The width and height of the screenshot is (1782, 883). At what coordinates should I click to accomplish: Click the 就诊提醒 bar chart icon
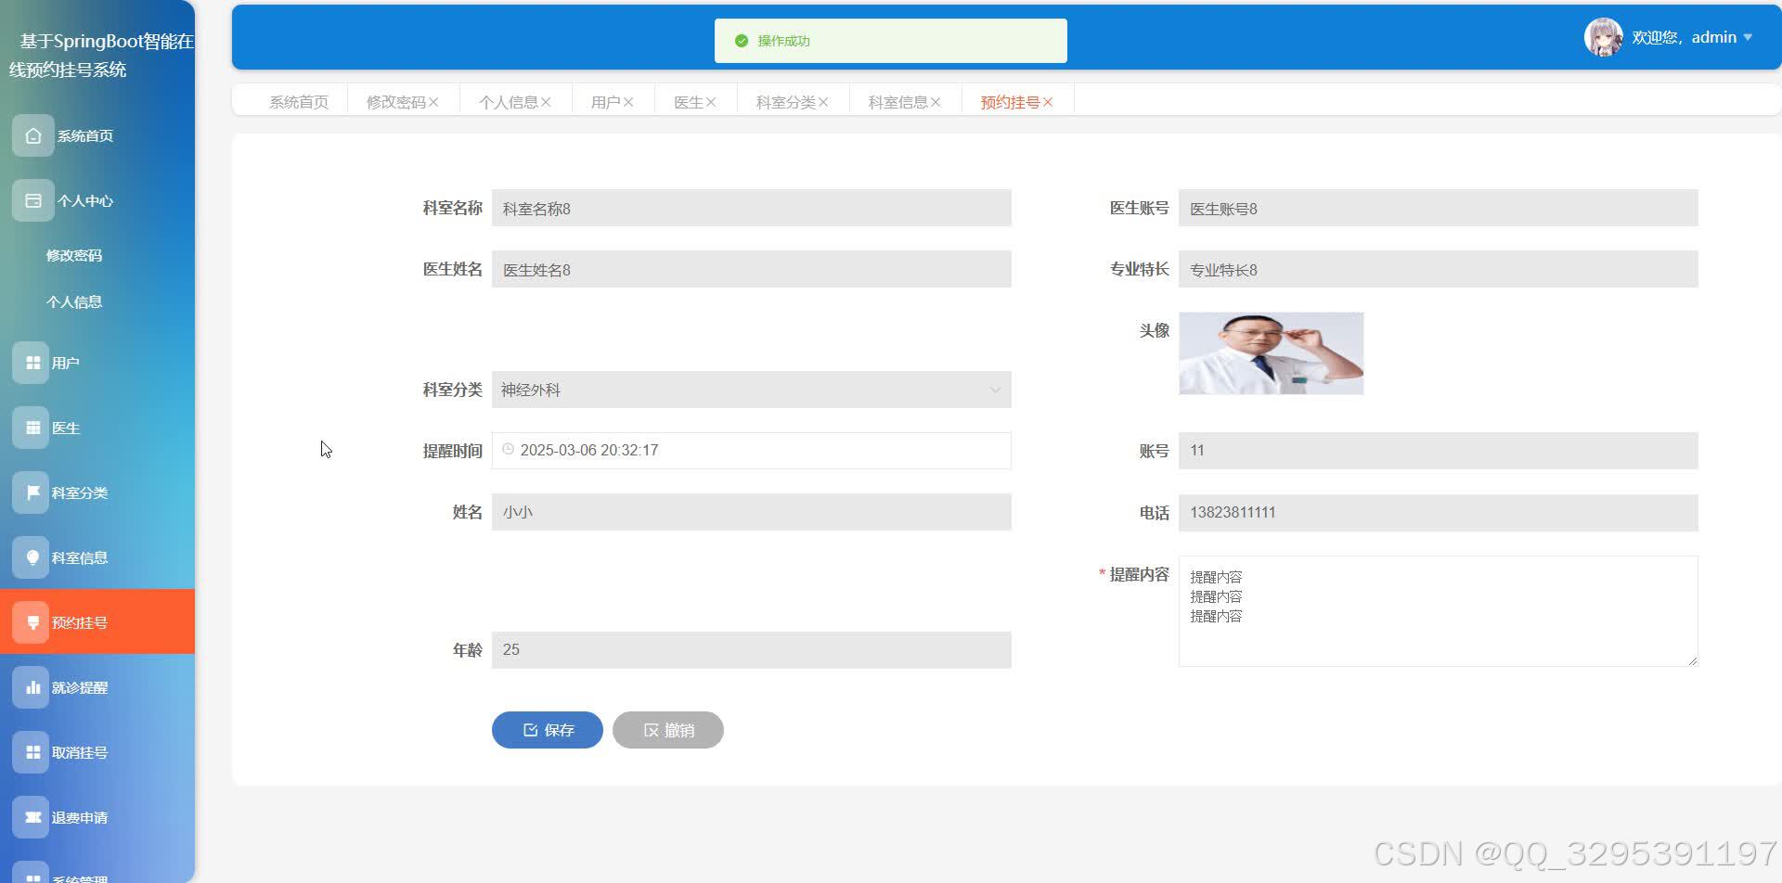point(32,687)
